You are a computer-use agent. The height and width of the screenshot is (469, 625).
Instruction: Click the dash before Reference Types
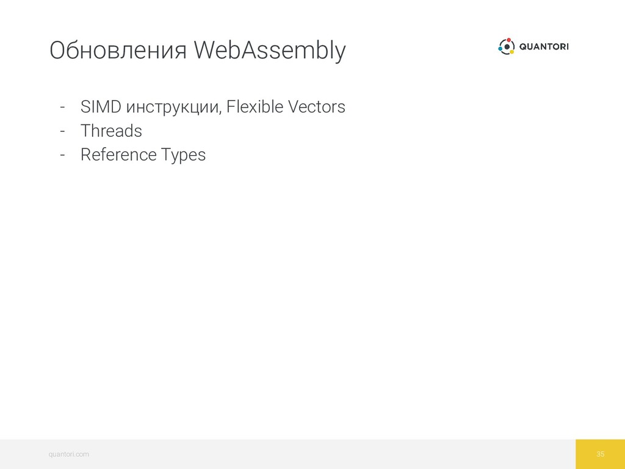62,155
